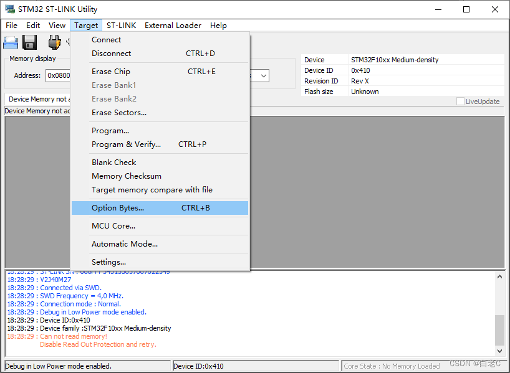
Task: Select Program & Verify in the menu
Action: click(x=127, y=144)
